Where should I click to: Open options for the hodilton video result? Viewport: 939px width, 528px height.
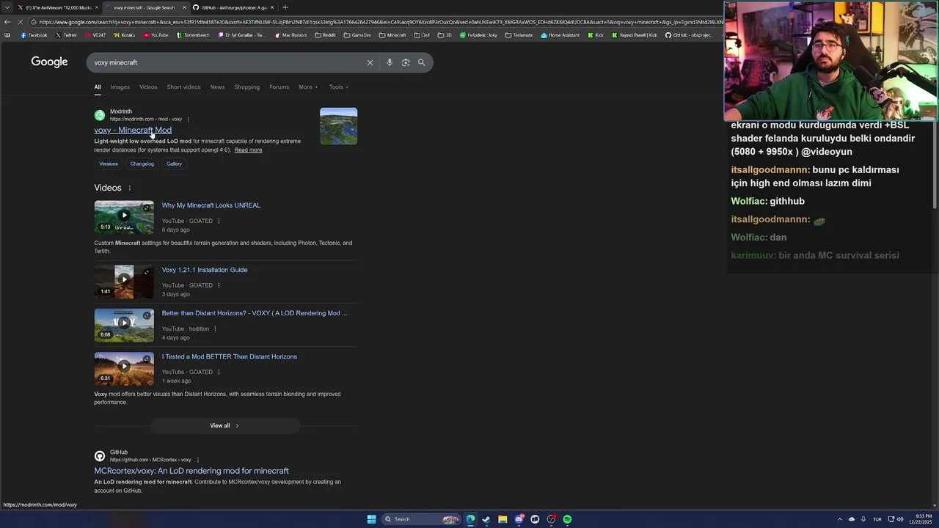point(215,329)
